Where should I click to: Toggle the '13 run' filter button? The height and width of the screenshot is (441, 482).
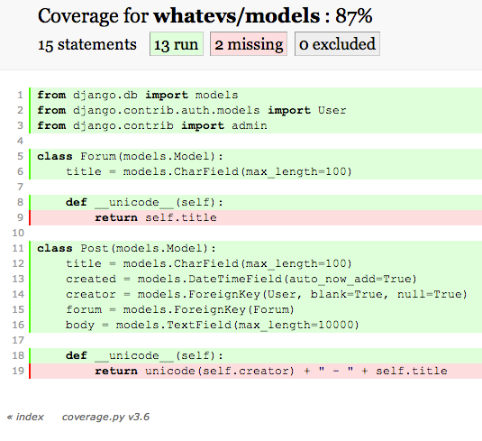[x=177, y=44]
